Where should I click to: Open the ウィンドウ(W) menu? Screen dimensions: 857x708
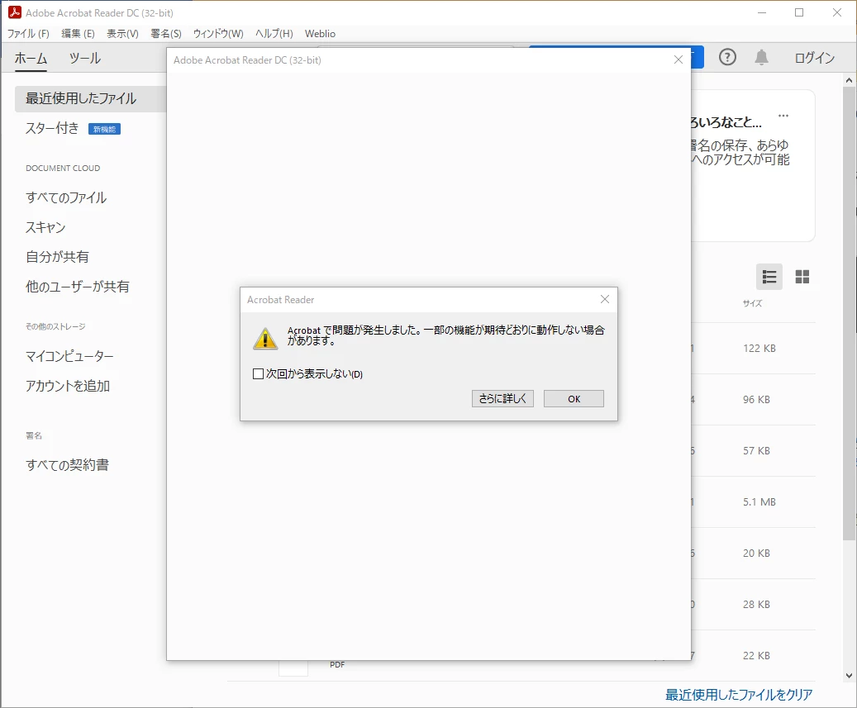(x=218, y=33)
